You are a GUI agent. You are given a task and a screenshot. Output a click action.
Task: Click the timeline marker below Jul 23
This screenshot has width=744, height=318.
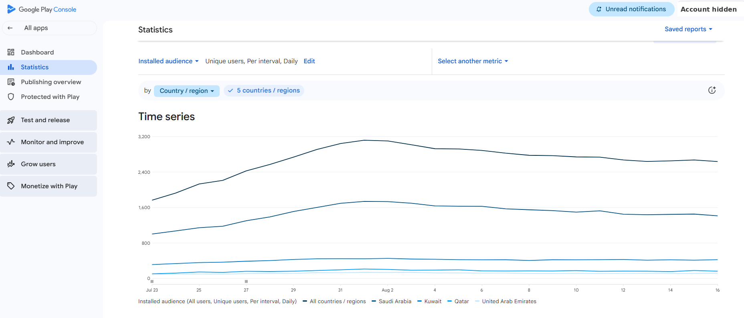coord(152,282)
